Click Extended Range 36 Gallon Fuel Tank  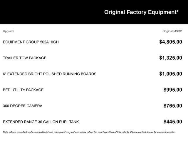pyautogui.click(x=41, y=122)
